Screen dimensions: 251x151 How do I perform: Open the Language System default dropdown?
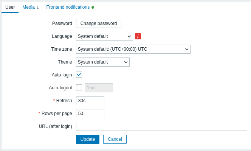point(104,36)
